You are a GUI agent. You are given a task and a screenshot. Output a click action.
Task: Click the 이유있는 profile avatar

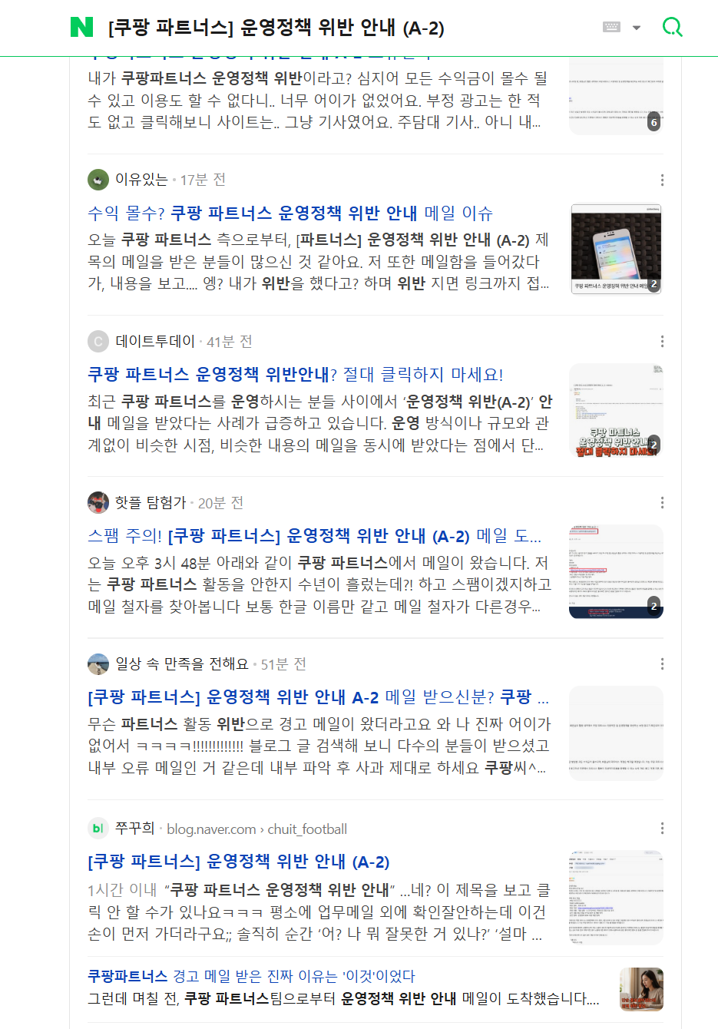(x=98, y=180)
